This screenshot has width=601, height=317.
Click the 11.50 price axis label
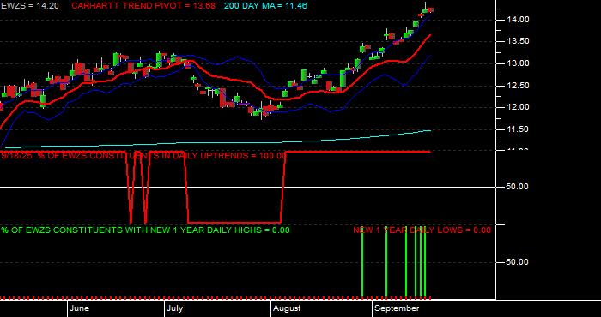[x=518, y=129]
